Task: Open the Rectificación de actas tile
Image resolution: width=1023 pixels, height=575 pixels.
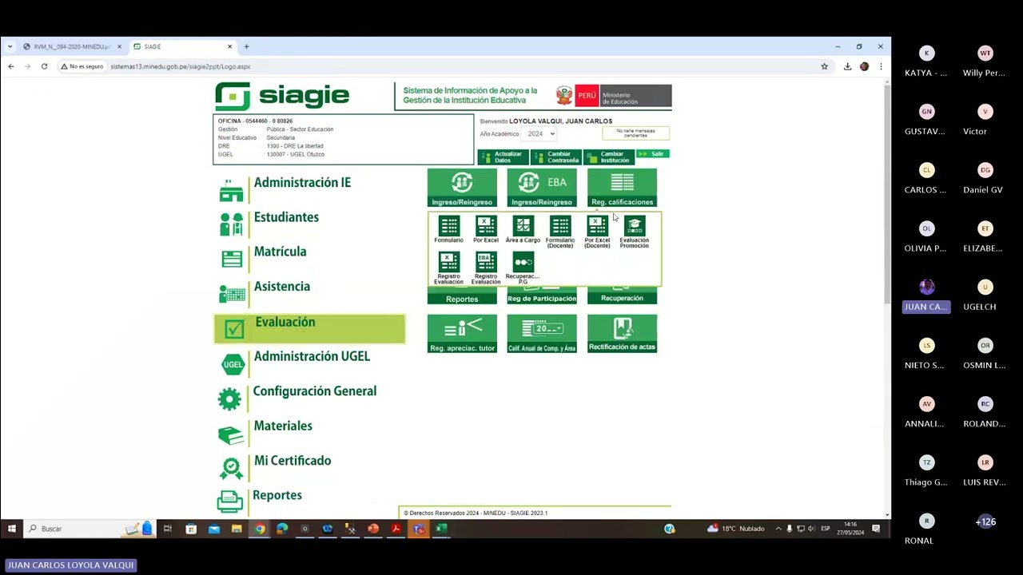Action: click(622, 334)
